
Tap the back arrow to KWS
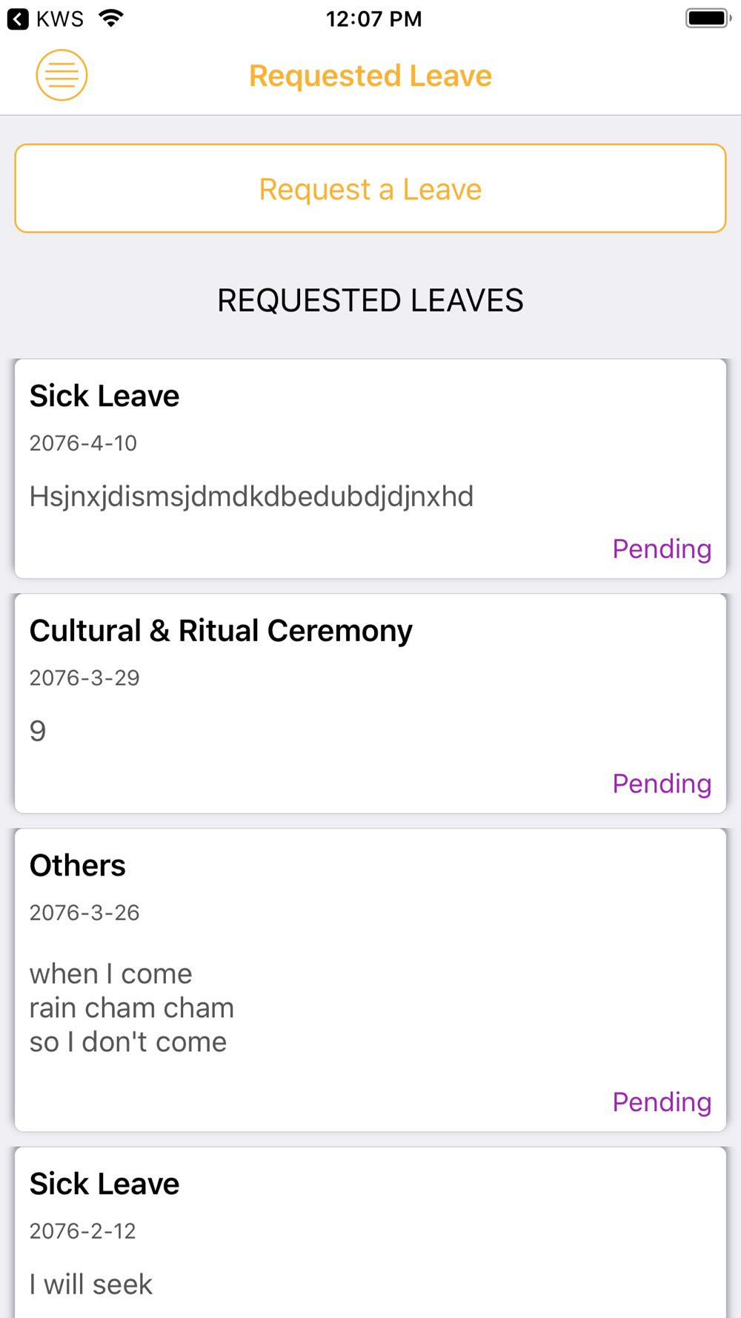[18, 19]
